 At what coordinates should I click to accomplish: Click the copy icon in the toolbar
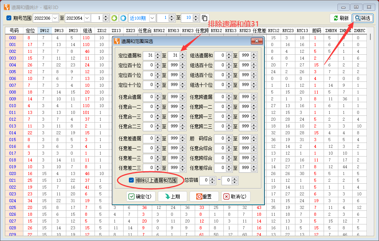tap(205, 18)
